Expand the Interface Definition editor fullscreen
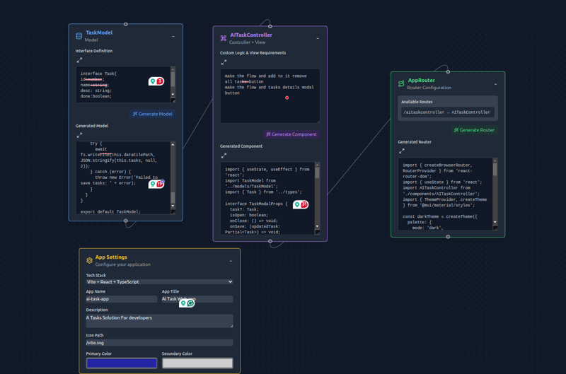 79,61
